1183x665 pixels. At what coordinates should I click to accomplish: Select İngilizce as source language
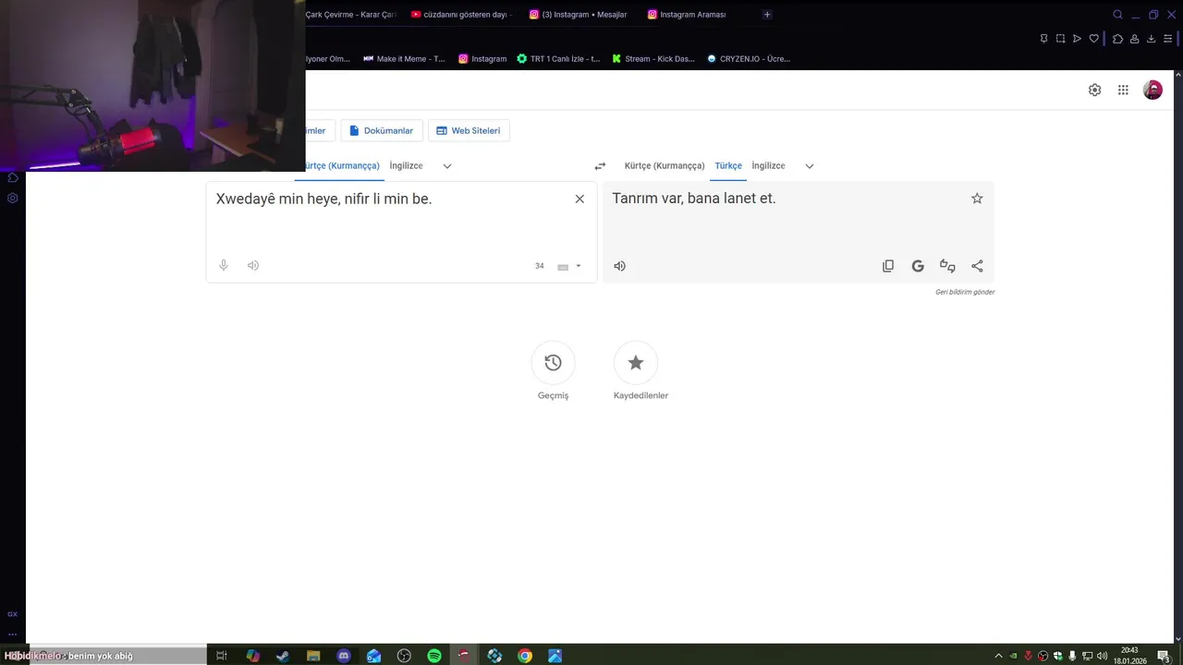[406, 166]
